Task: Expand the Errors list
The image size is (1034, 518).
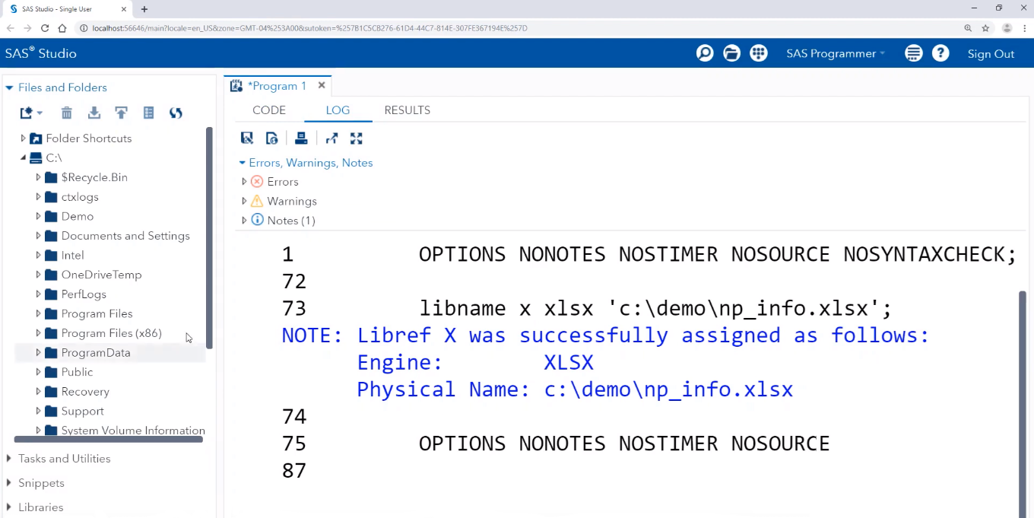Action: coord(244,182)
